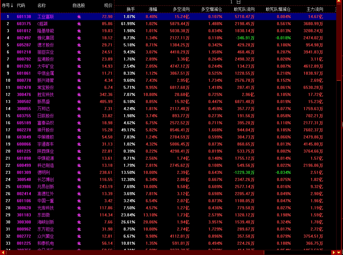The height and width of the screenshot is (255, 343).
Task: Toggle favorite star for 和泰机电
Action: coord(79,243)
